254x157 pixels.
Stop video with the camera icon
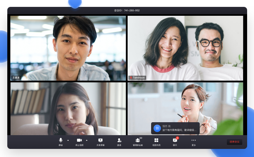click(x=79, y=142)
